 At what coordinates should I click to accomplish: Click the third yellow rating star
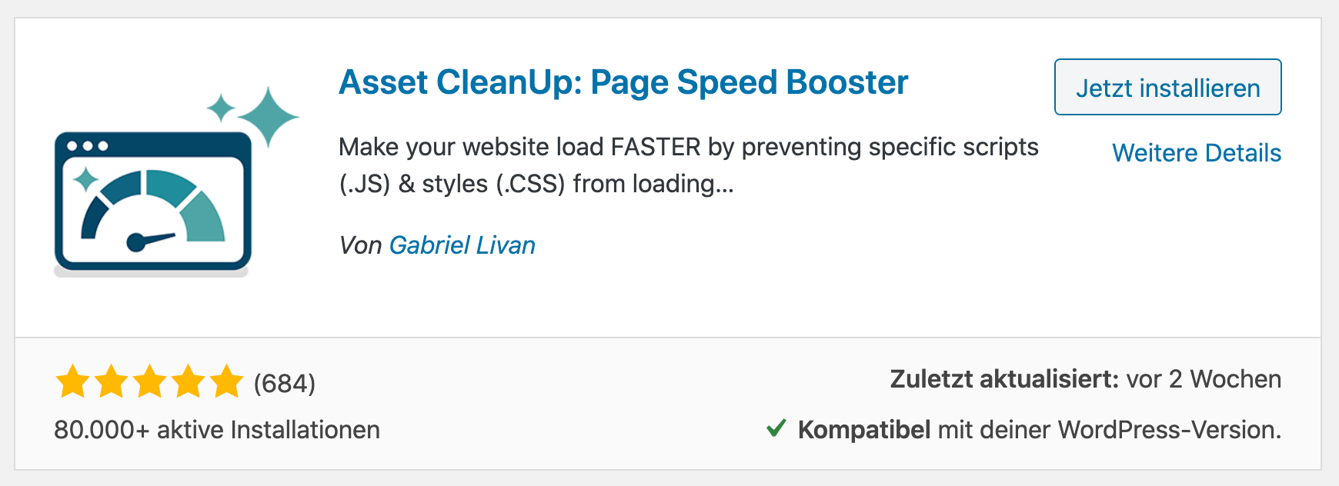pyautogui.click(x=149, y=382)
